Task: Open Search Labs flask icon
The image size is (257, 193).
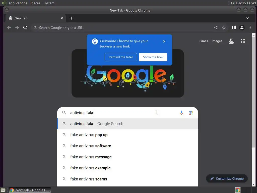Action: click(231, 41)
